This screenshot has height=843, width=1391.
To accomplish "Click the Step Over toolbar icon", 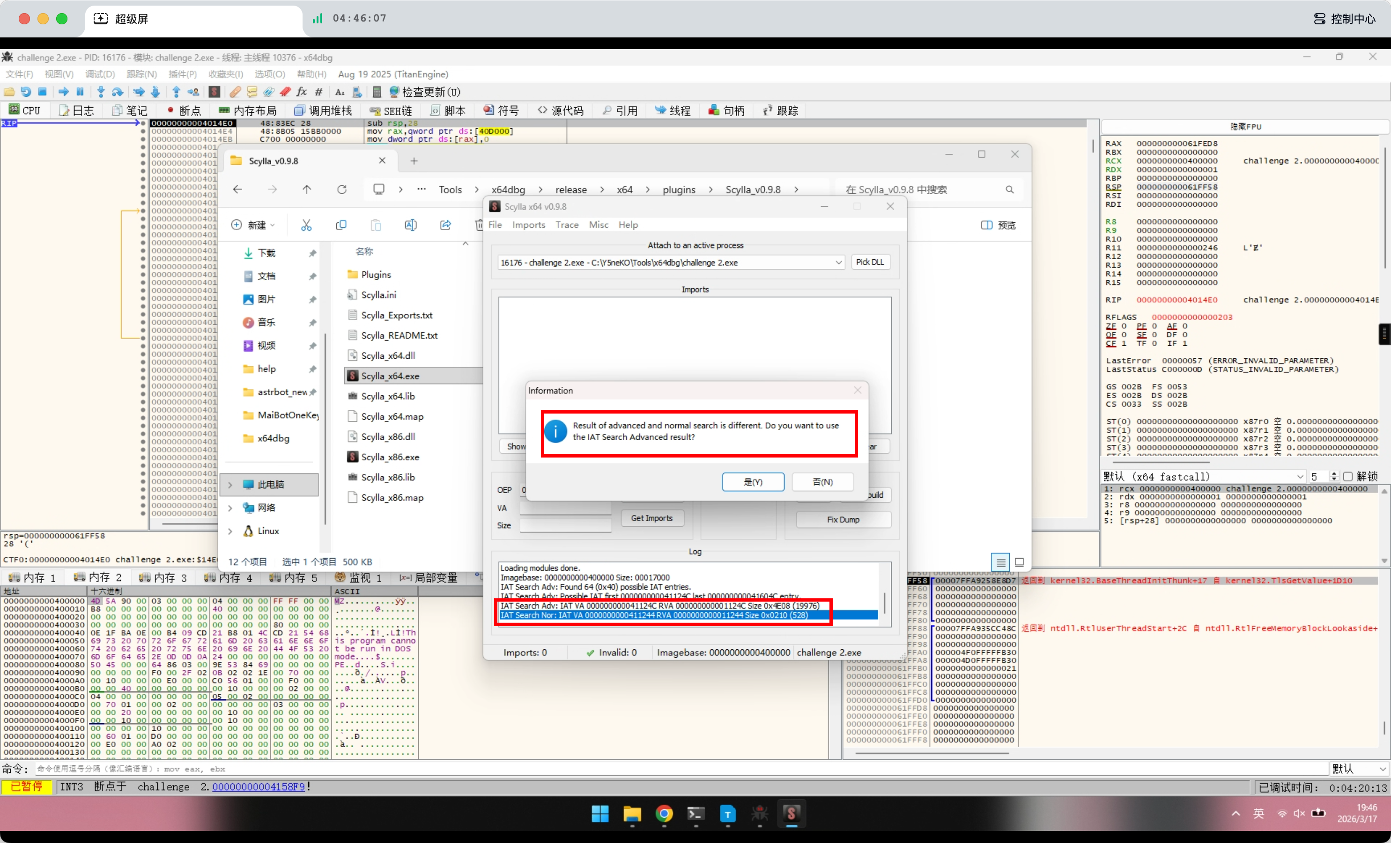I will (x=118, y=92).
